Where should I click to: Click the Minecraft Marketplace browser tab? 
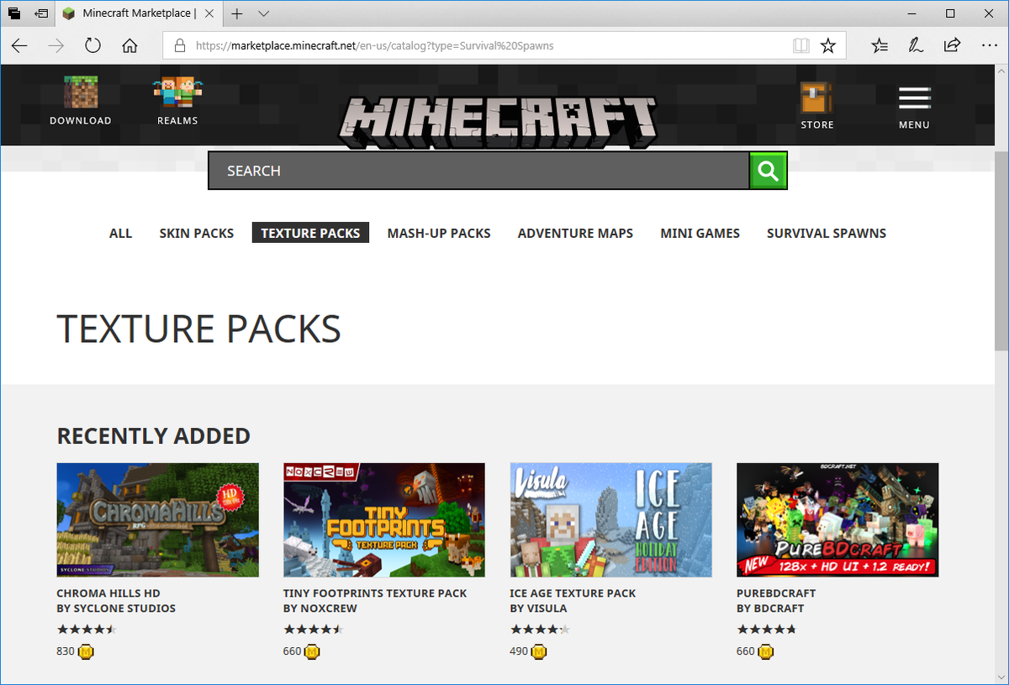click(140, 13)
